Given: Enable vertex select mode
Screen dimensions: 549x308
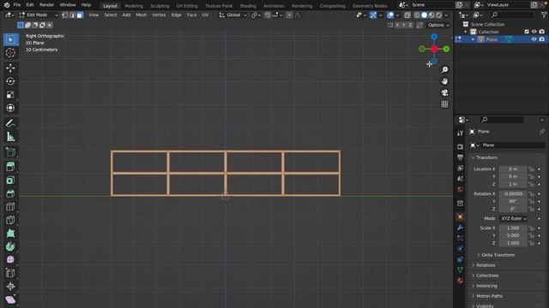Looking at the screenshot, I should tap(65, 15).
